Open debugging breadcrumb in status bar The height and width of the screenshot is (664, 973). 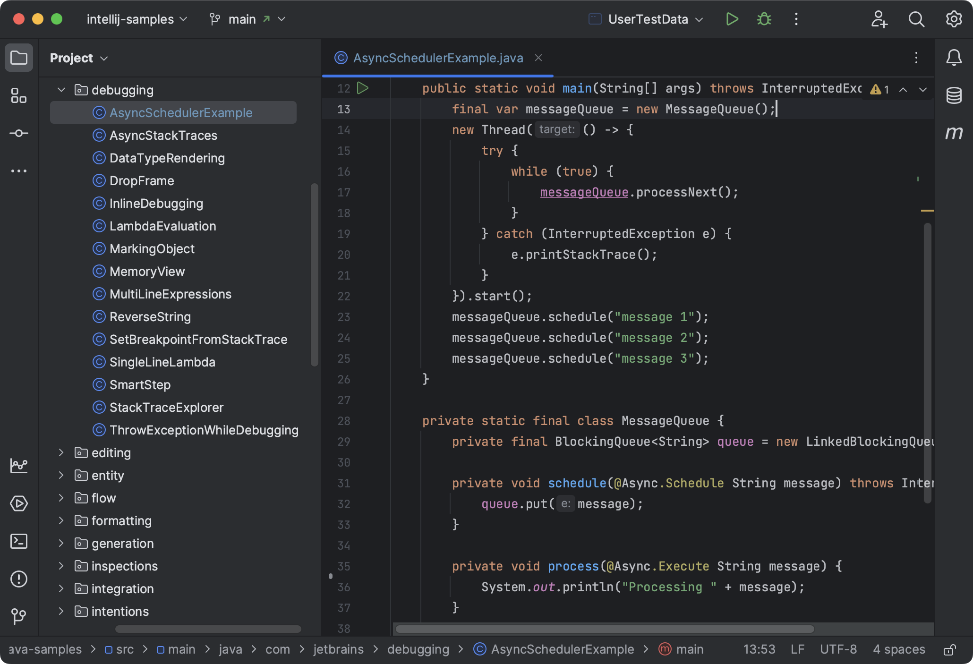418,649
